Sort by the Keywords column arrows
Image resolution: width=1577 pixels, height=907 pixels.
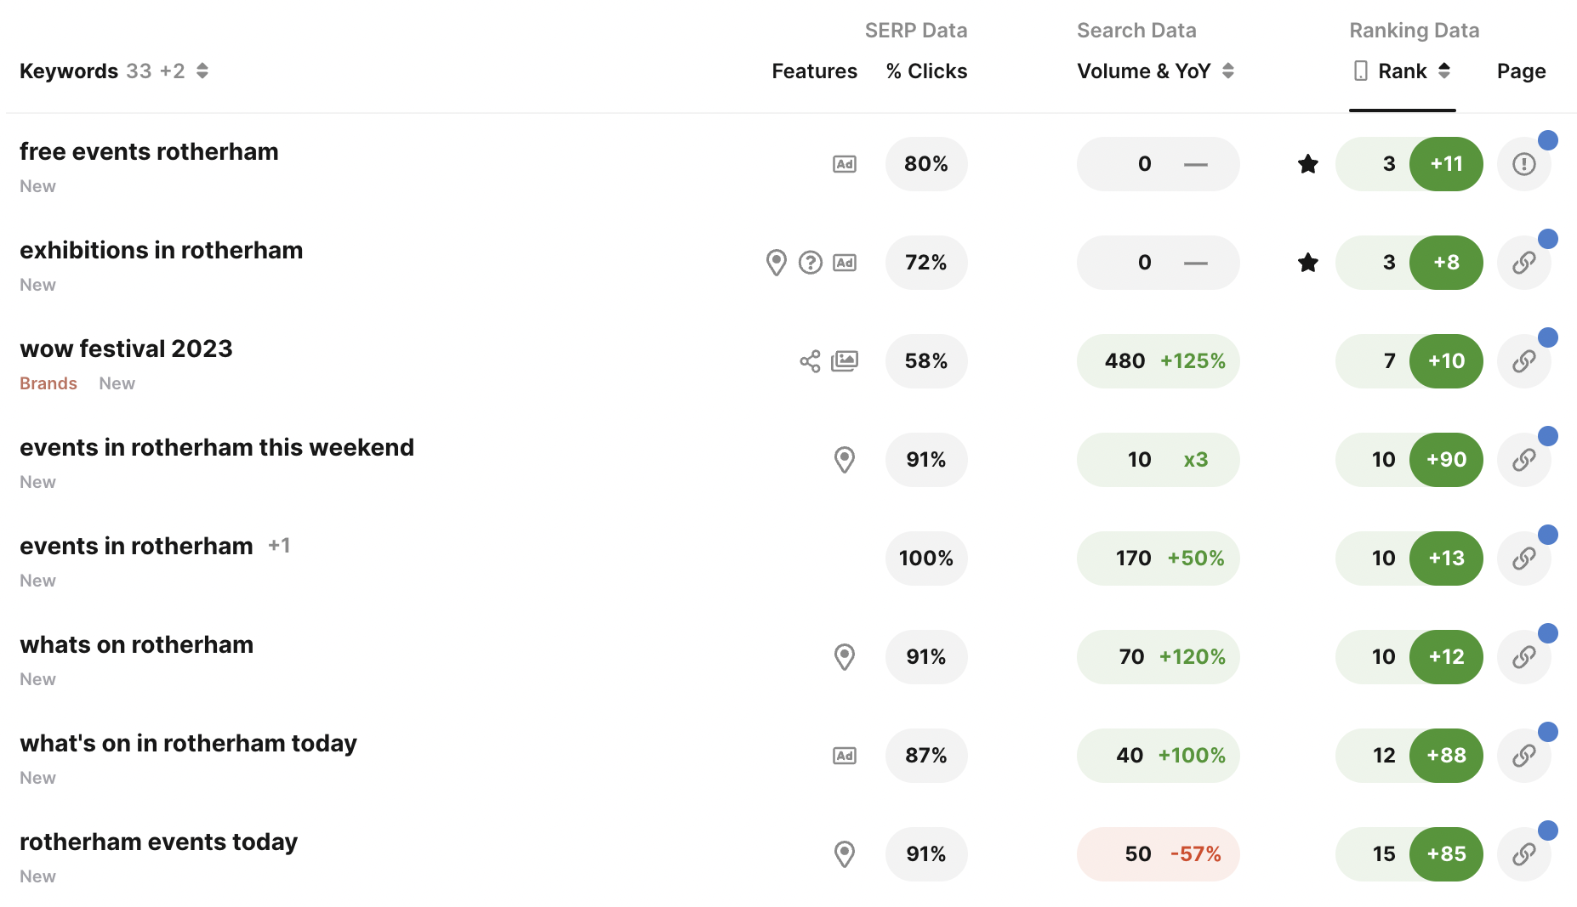pyautogui.click(x=202, y=71)
